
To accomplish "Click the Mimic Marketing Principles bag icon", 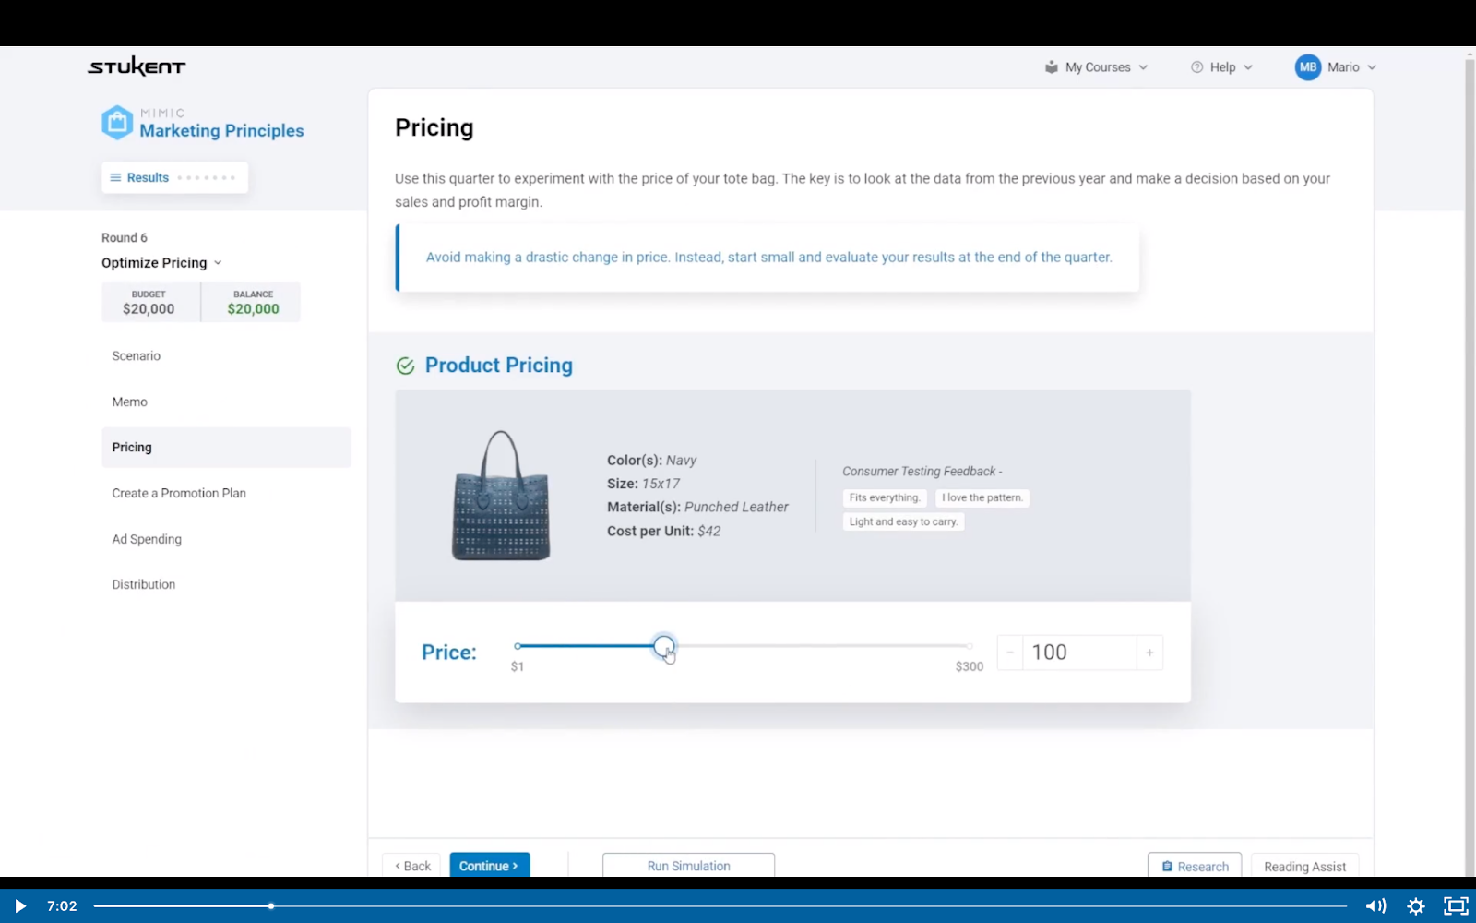I will (117, 122).
